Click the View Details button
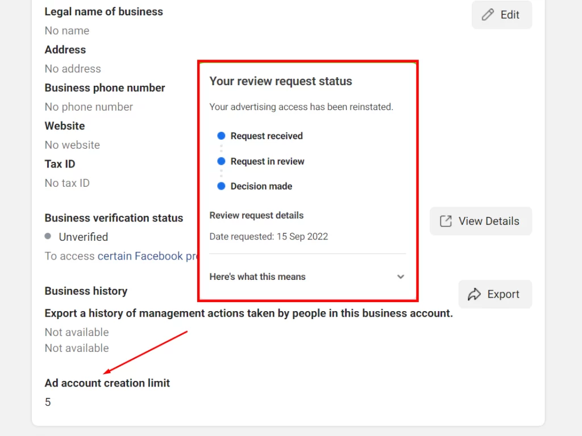 pos(480,221)
